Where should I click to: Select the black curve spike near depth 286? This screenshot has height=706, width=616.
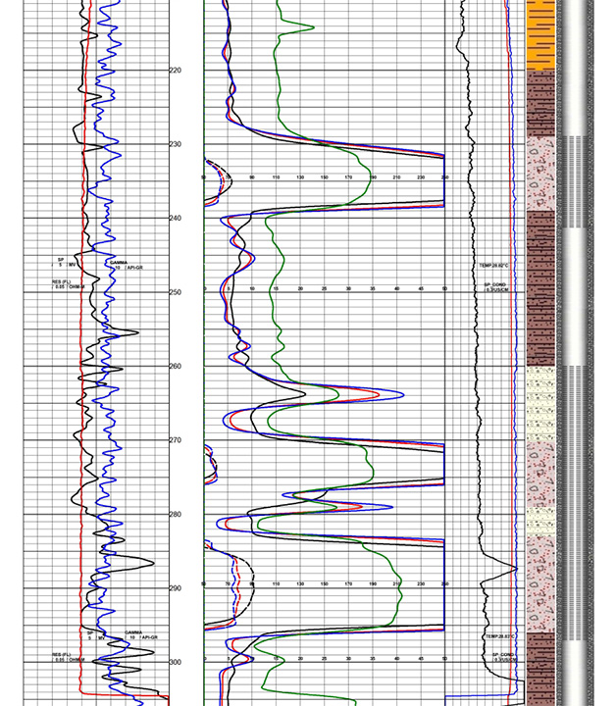[x=150, y=560]
